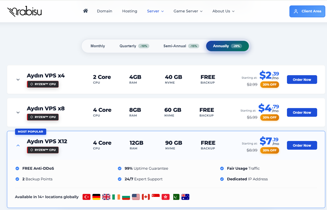Click the struck-through $5.99 price
Viewport: 327px width, 210px height.
[x=252, y=118]
